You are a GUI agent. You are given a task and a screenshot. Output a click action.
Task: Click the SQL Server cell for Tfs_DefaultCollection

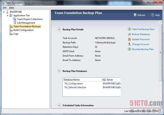click(112, 87)
